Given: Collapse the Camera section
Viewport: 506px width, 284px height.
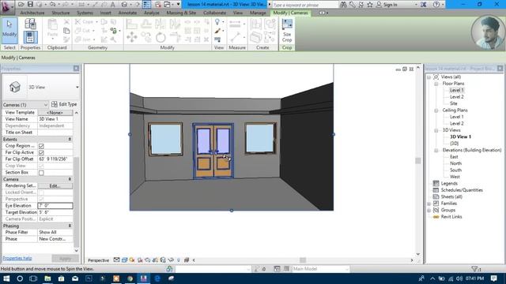Looking at the screenshot, I should point(70,179).
